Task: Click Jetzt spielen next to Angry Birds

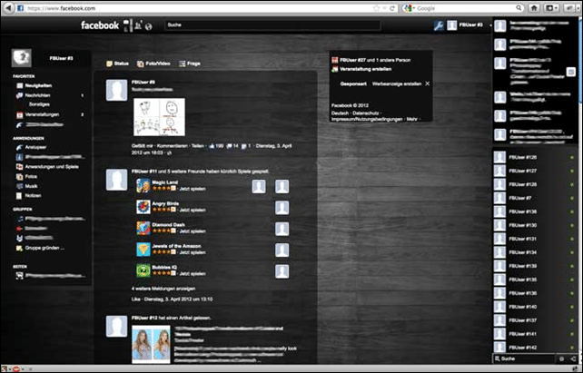Action: [x=193, y=211]
